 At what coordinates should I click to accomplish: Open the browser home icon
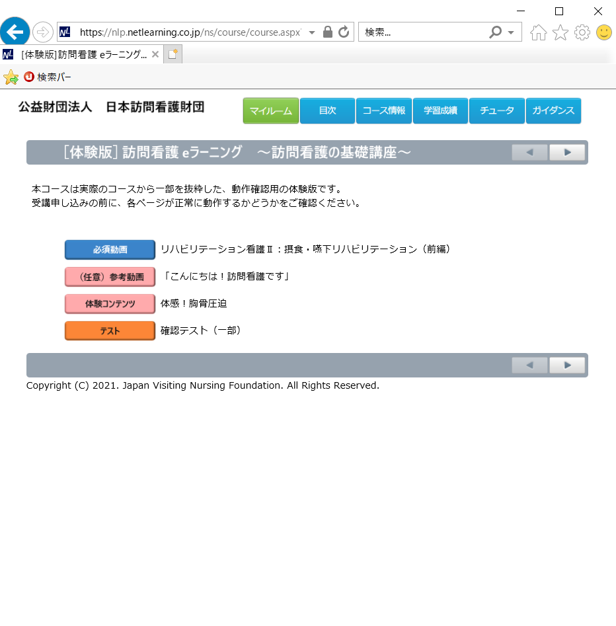pos(538,32)
